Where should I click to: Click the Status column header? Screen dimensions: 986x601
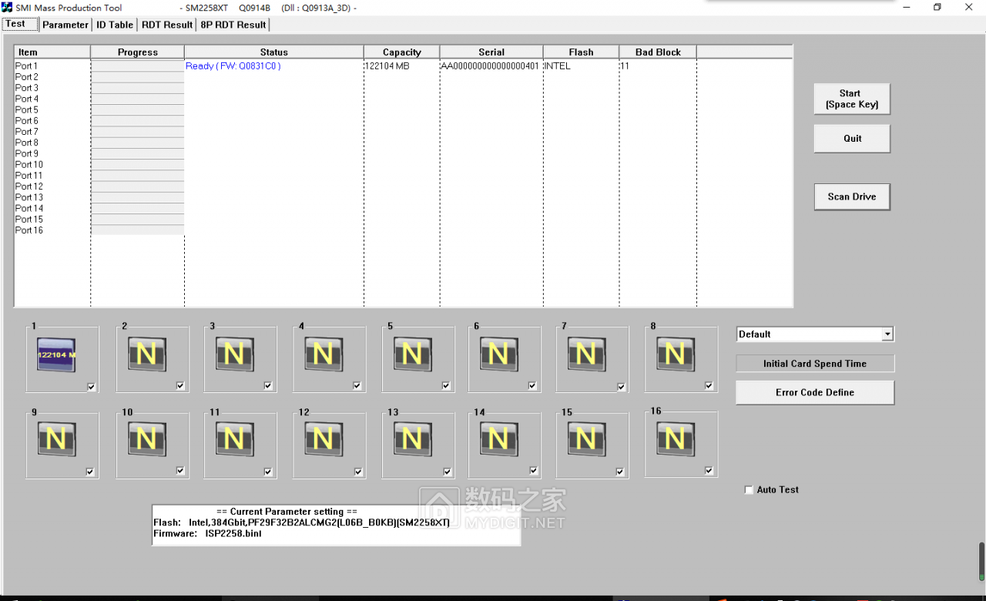(274, 52)
